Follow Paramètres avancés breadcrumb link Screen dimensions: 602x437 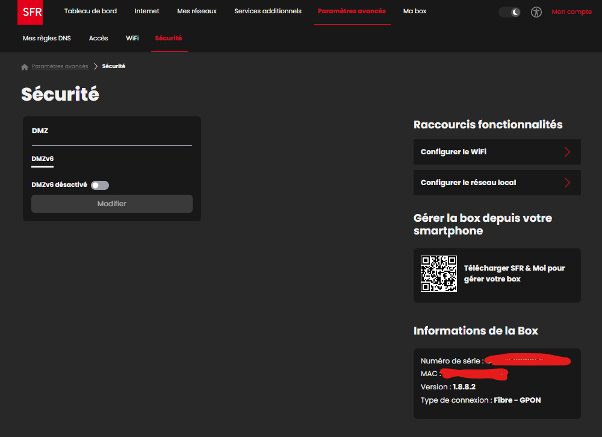[x=60, y=66]
